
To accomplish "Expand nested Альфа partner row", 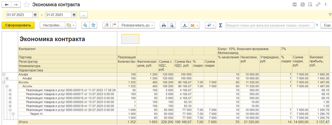I will pos(7,78).
